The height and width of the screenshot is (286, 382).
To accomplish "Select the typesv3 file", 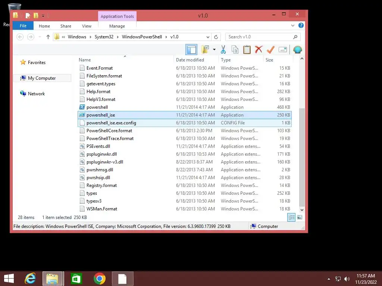I will click(184, 201).
